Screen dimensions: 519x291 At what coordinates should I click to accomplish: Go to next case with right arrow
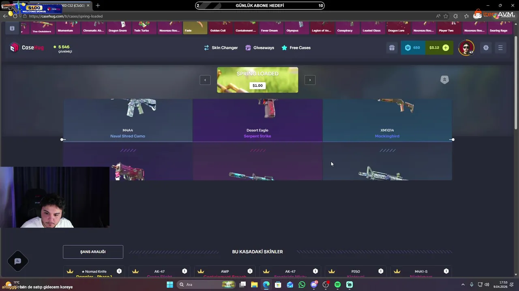click(310, 80)
